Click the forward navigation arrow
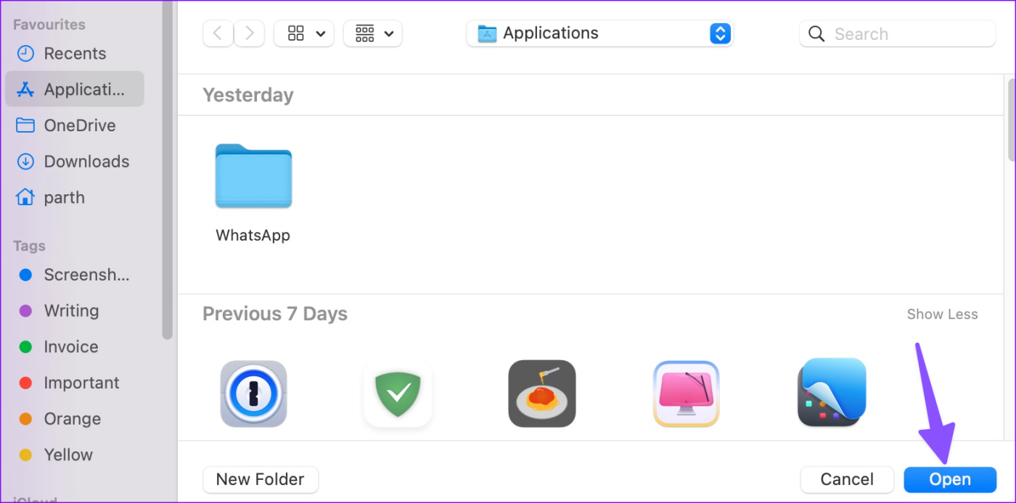 250,33
